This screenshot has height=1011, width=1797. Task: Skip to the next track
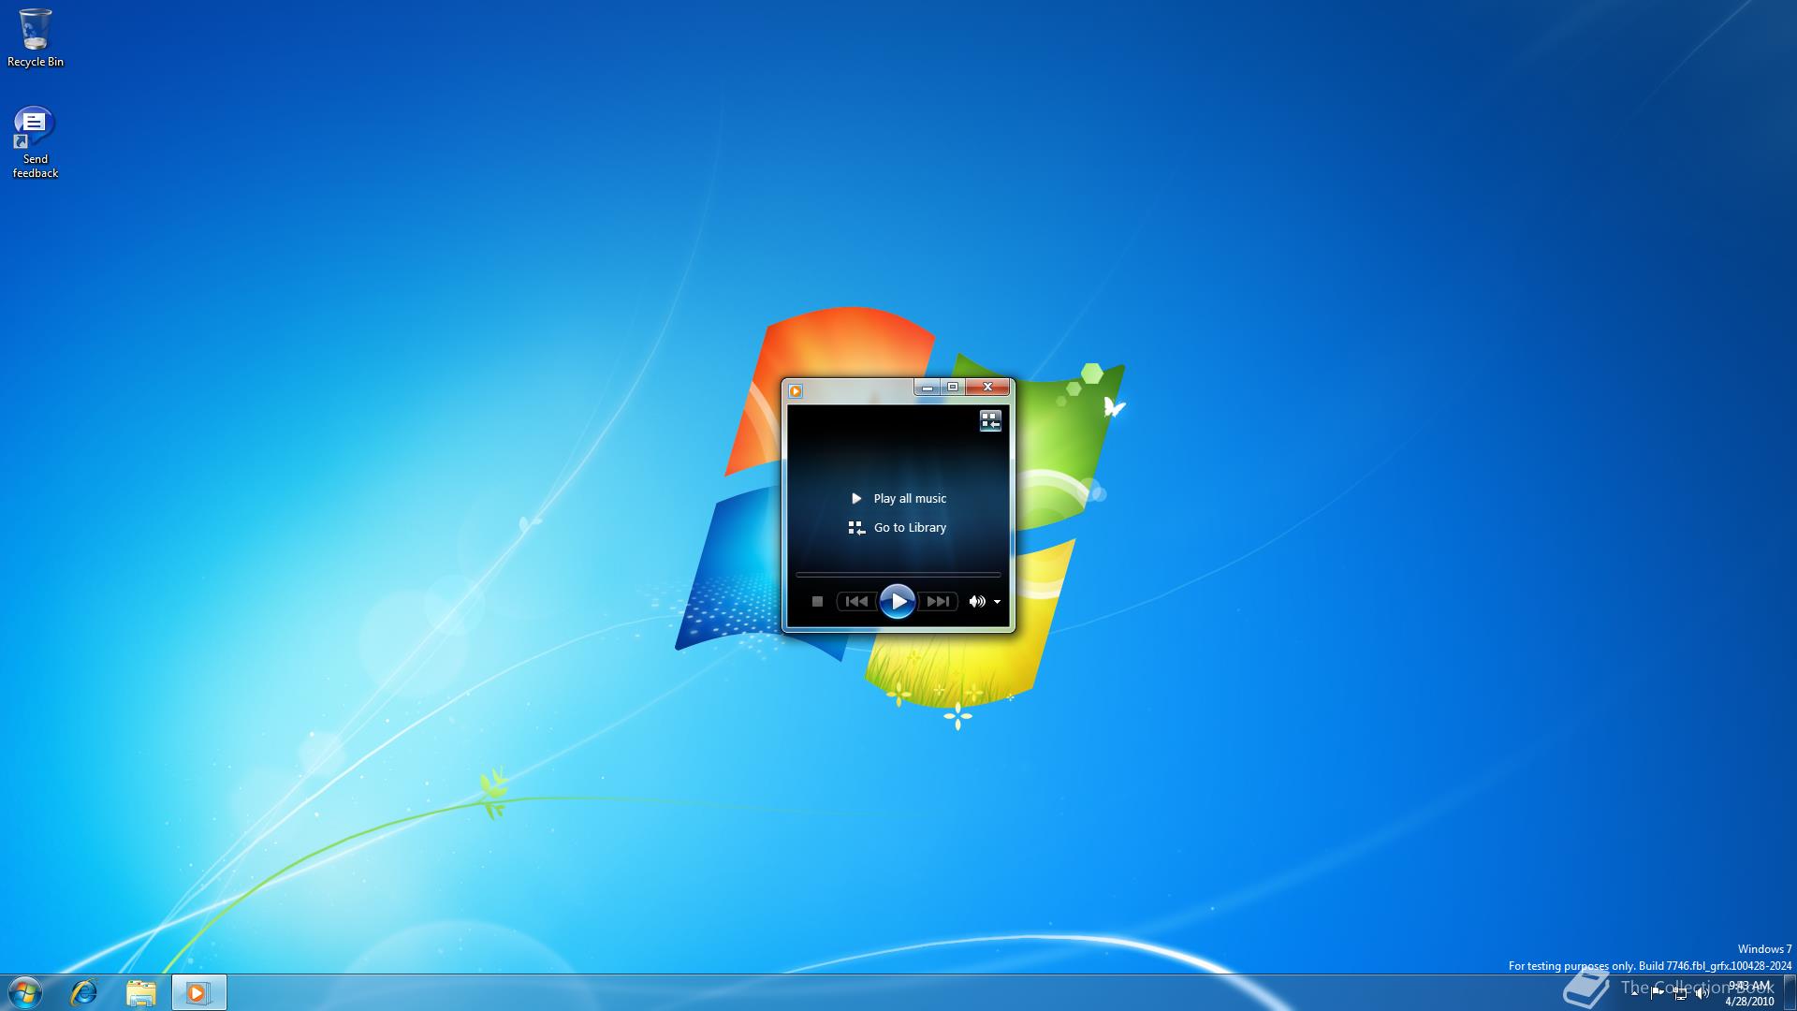(x=938, y=602)
